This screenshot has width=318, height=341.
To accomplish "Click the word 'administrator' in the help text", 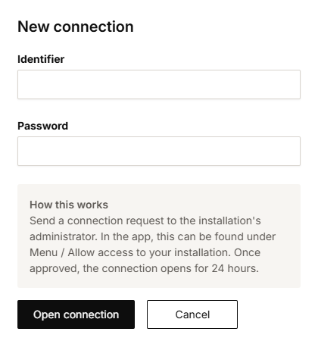I will click(63, 236).
